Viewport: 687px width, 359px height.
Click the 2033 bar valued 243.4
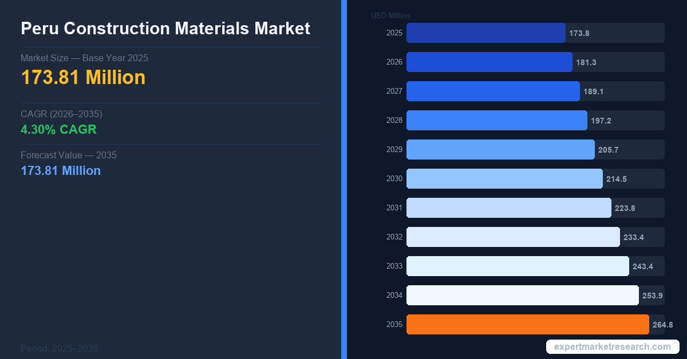(x=518, y=266)
